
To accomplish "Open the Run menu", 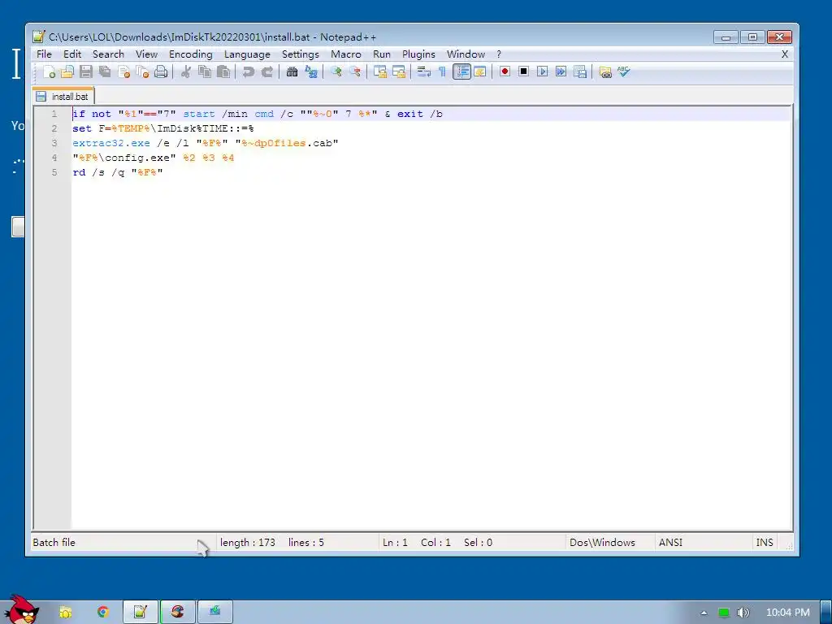I will tap(382, 54).
